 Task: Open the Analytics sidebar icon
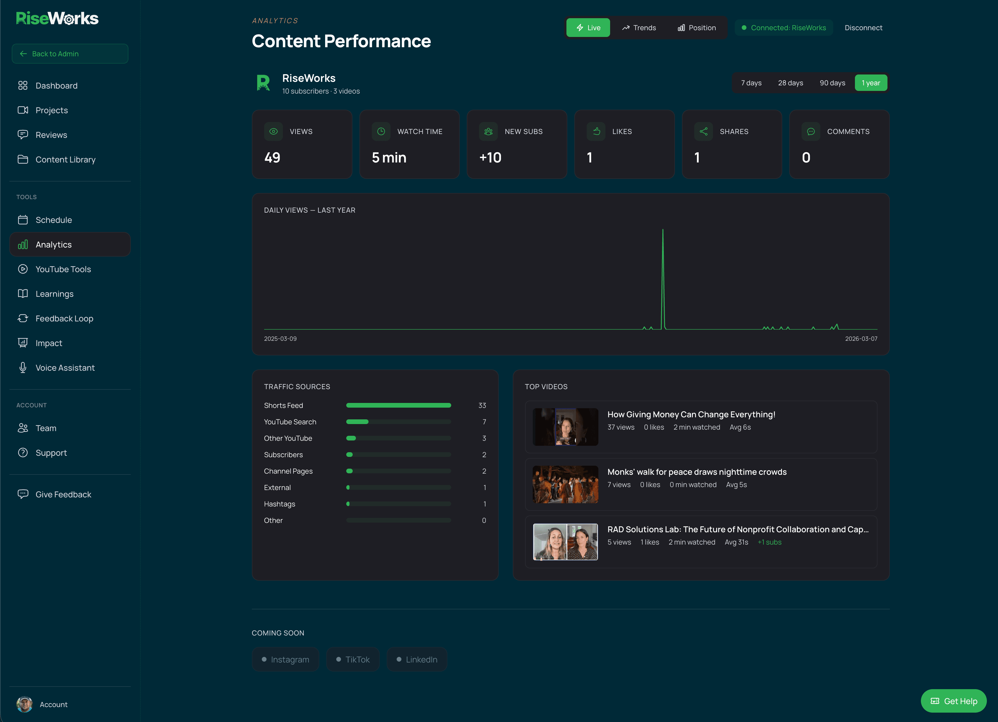(x=23, y=244)
